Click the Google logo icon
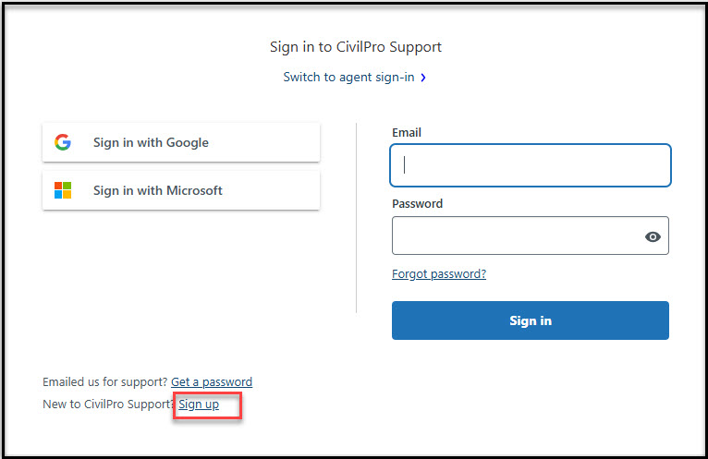 [x=63, y=142]
